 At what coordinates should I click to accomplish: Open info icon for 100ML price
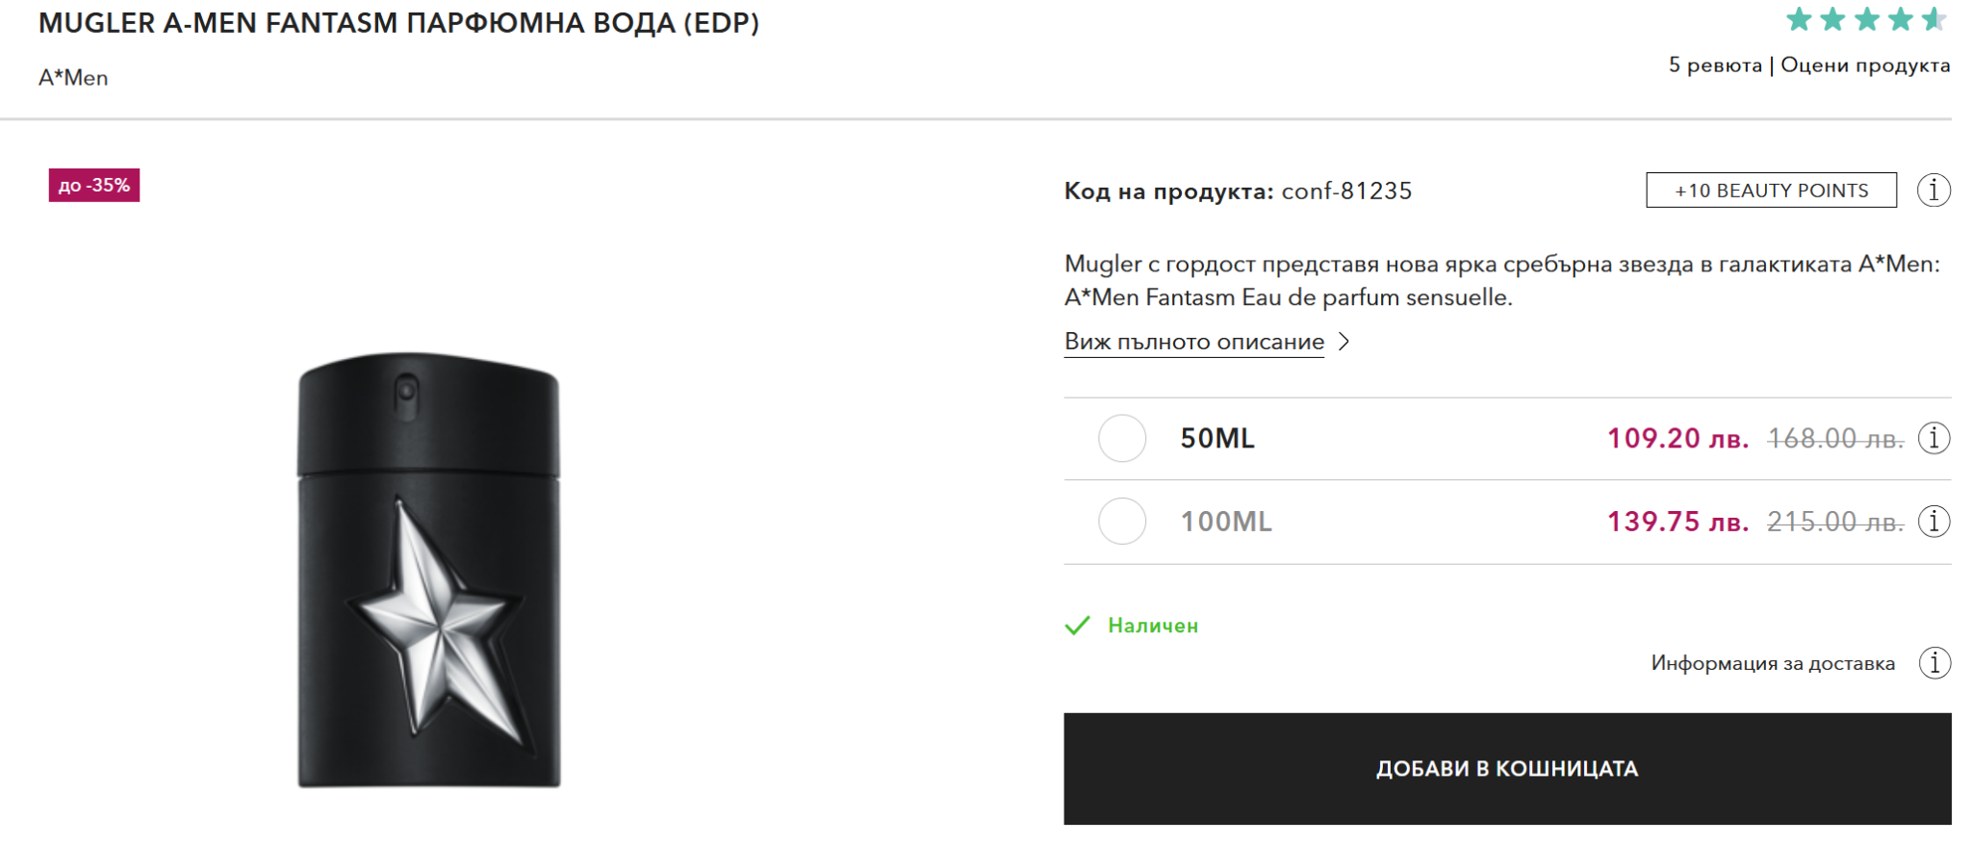tap(1933, 522)
